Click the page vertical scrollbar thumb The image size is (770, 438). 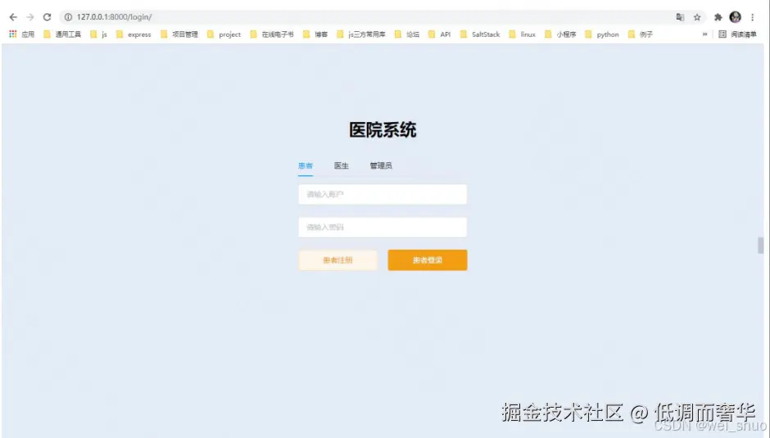click(x=761, y=246)
